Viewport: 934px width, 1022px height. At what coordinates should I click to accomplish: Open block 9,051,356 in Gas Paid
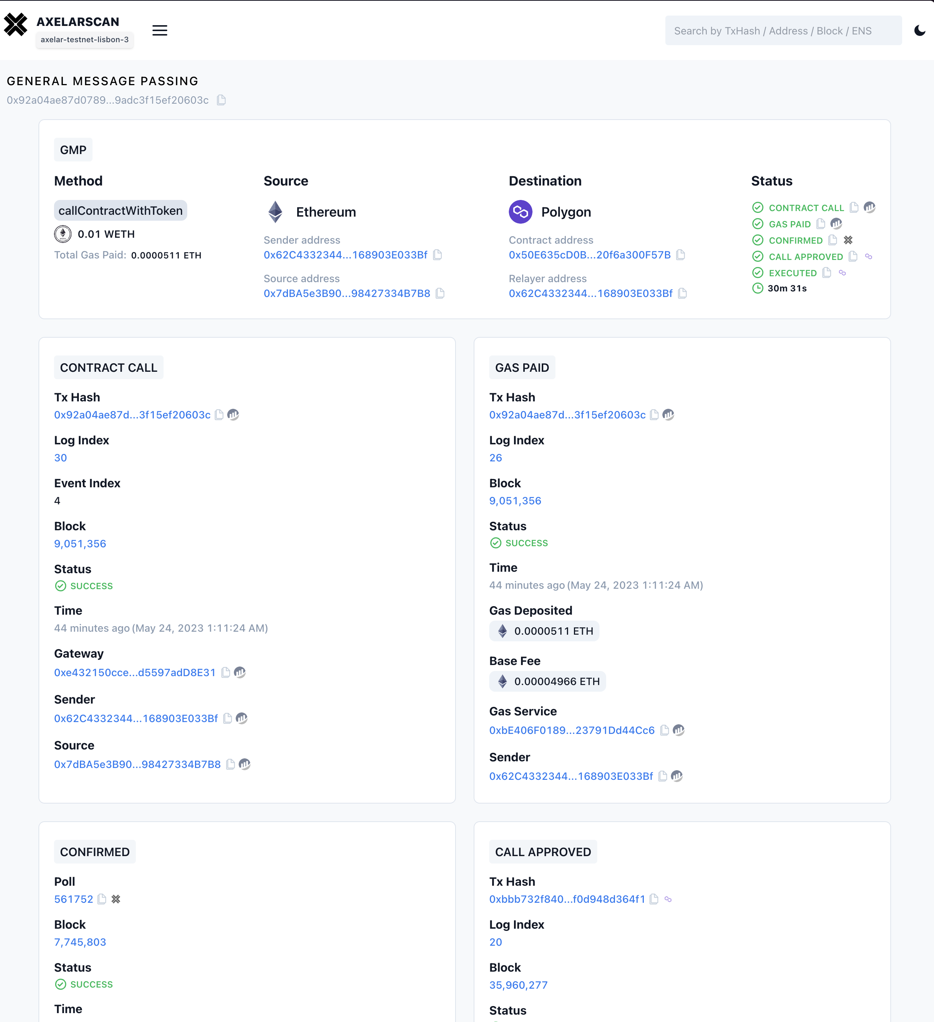point(515,500)
